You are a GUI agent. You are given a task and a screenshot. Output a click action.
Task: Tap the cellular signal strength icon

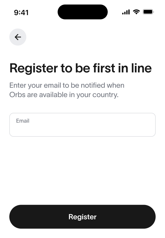[126, 12]
